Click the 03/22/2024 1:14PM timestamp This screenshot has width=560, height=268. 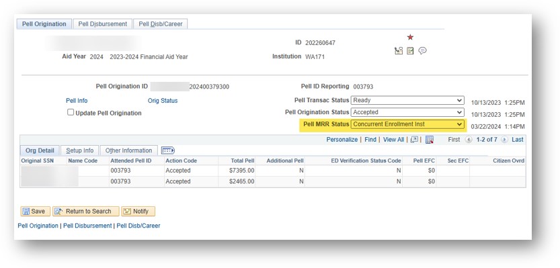coord(498,126)
